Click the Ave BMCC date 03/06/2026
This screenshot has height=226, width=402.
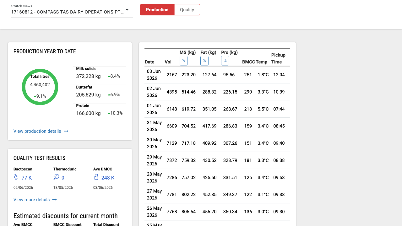(103, 188)
